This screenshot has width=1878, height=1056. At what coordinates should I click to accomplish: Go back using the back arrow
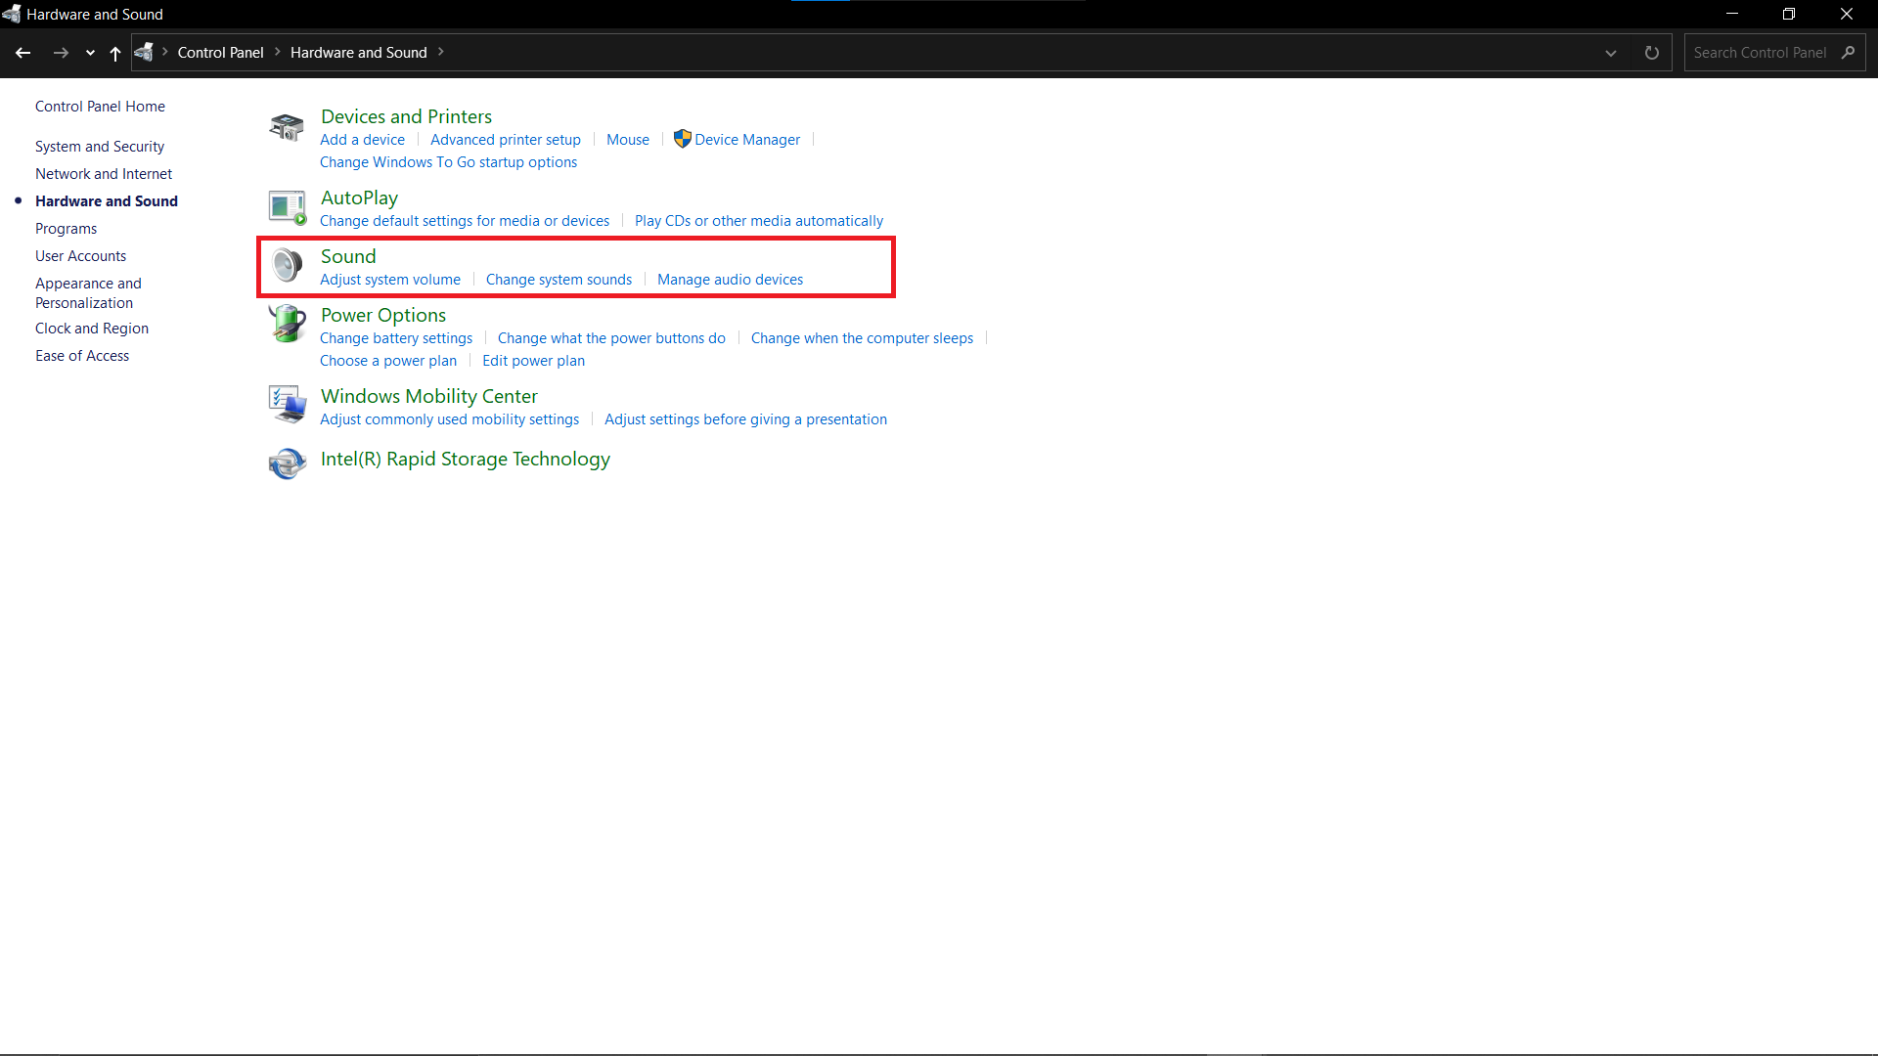tap(23, 53)
